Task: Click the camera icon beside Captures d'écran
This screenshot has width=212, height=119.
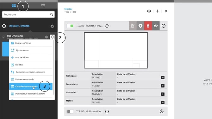Action: coord(12,43)
